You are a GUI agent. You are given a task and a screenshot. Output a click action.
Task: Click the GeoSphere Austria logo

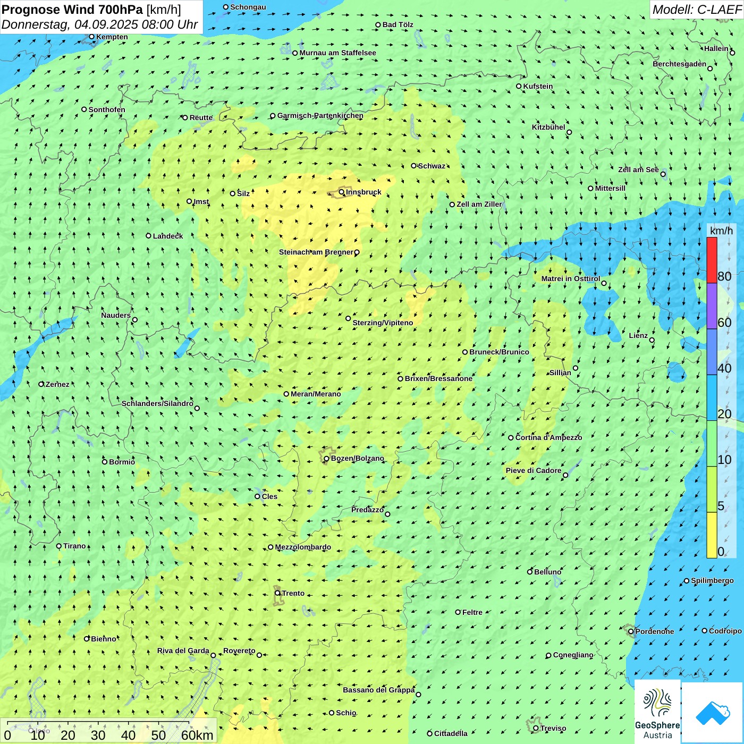click(x=657, y=712)
